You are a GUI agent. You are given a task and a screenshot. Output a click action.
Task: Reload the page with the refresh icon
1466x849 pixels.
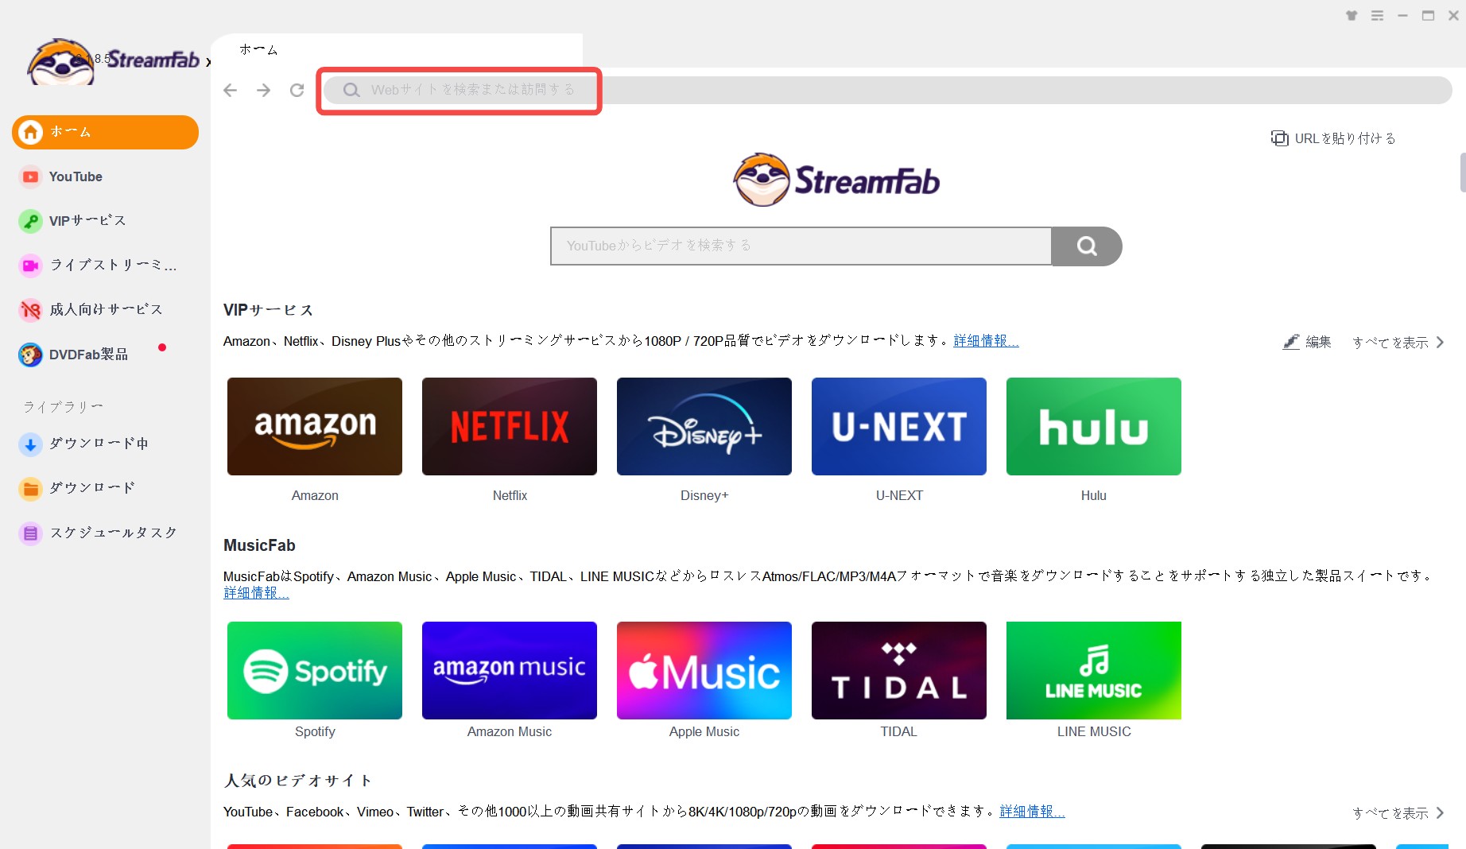pyautogui.click(x=297, y=90)
